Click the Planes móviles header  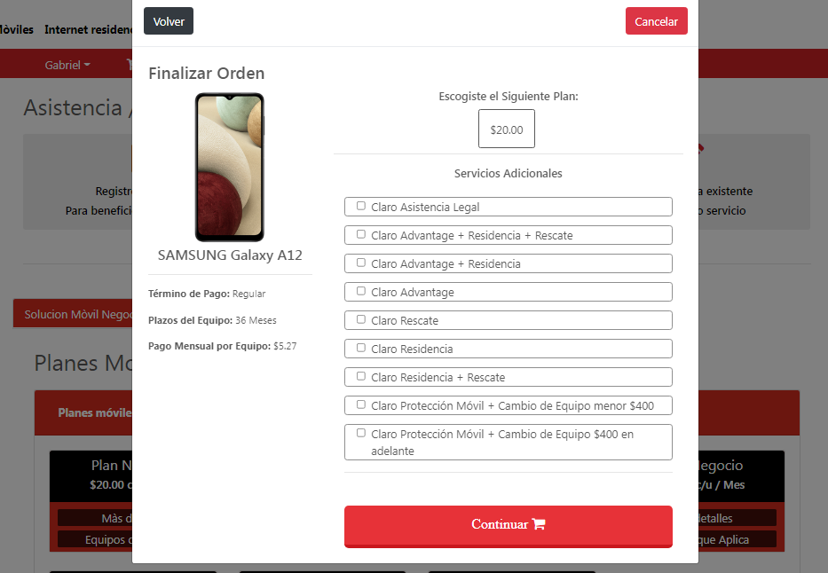(95, 412)
